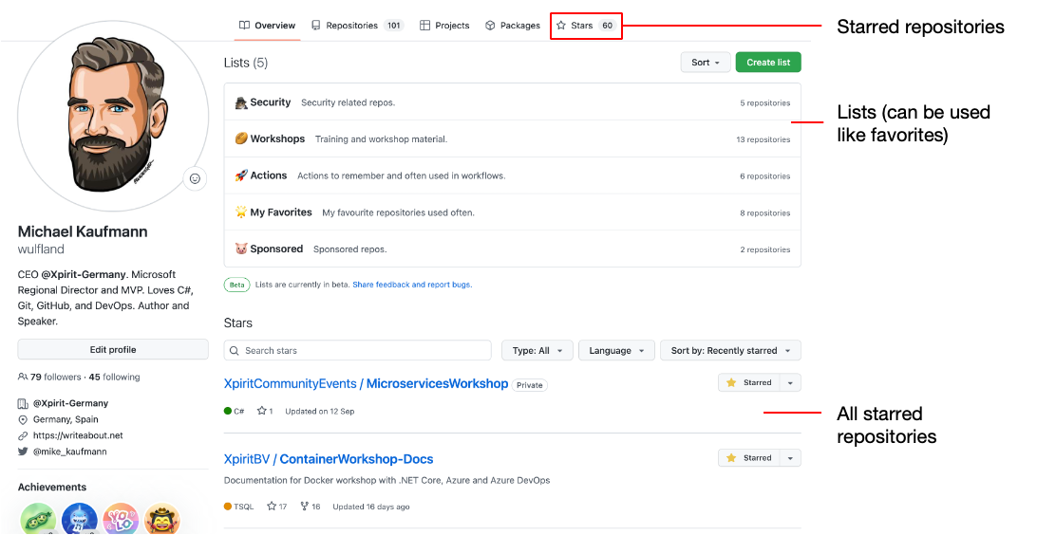Open @mike_kaufmann Twitter link
Viewport: 1037px width, 535px height.
70,452
